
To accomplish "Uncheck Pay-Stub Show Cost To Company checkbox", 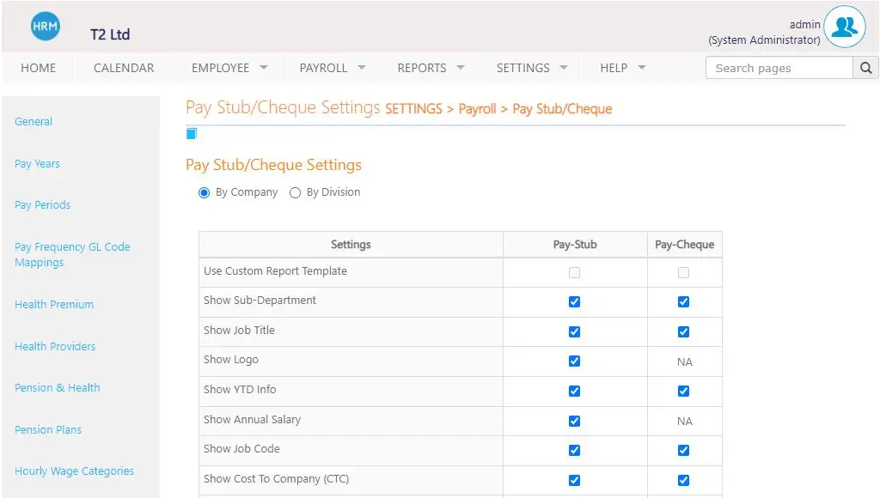I will tap(574, 481).
